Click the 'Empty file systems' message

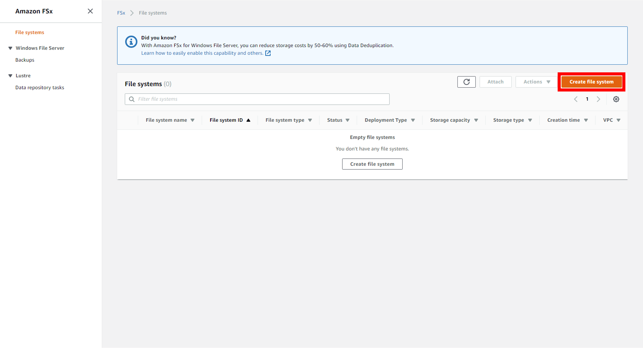click(x=372, y=137)
